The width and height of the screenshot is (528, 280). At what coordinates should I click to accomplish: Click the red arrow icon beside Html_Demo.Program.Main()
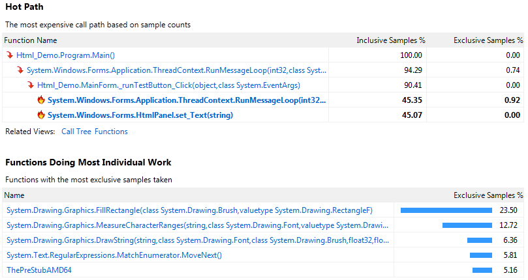(x=10, y=55)
